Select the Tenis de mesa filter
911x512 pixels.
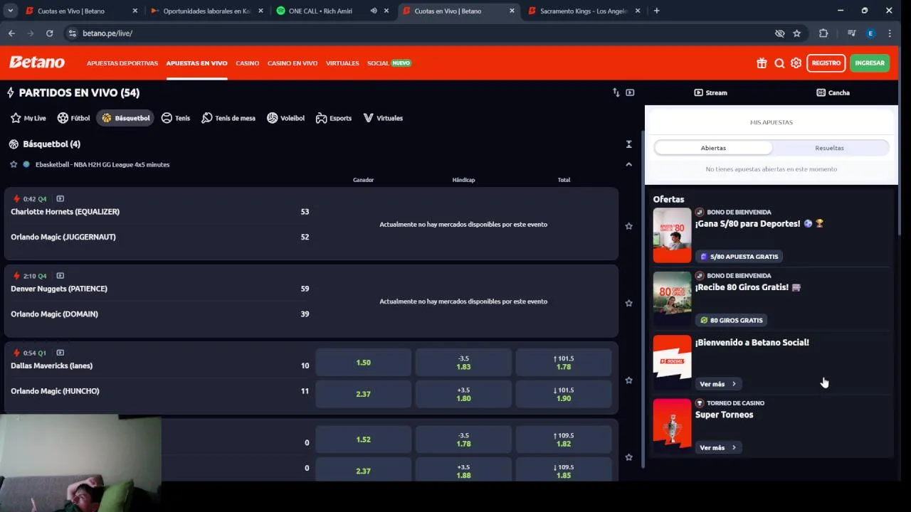click(x=228, y=118)
